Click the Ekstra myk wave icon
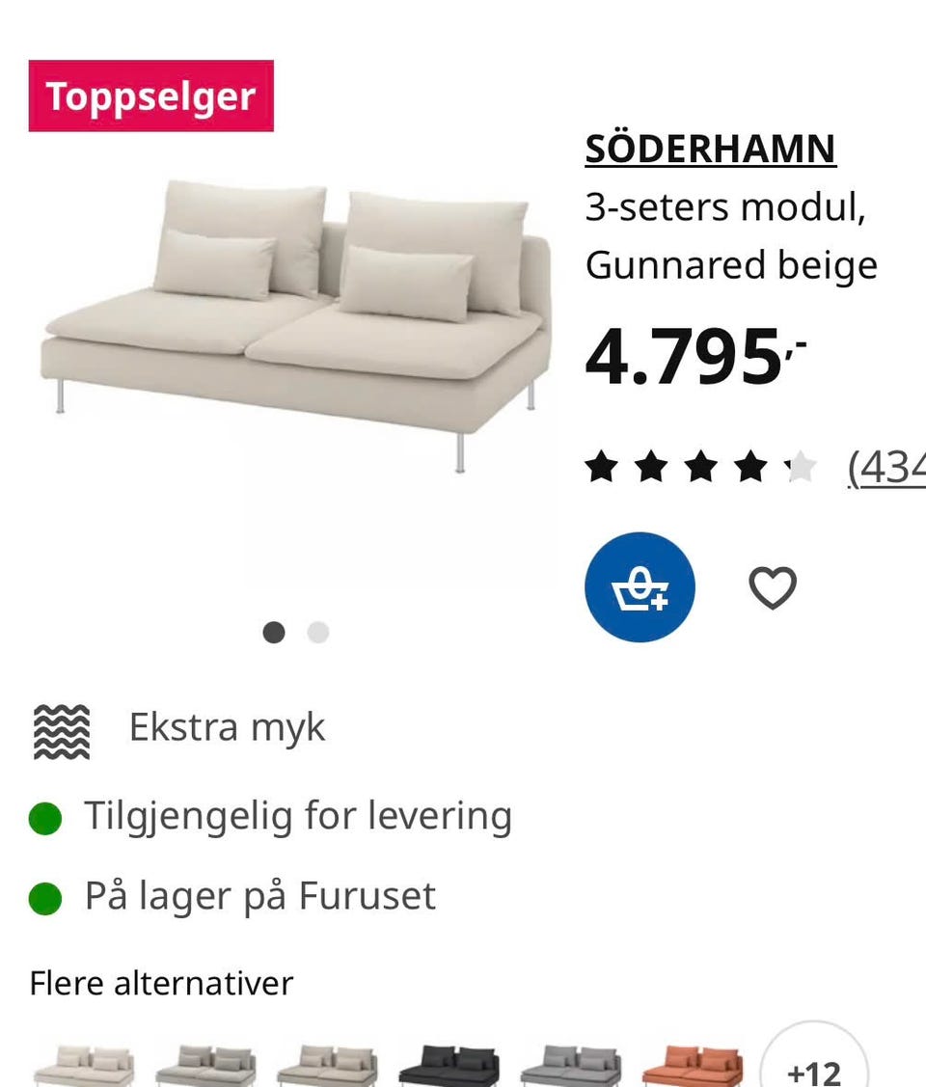The height and width of the screenshot is (1087, 926). (62, 731)
